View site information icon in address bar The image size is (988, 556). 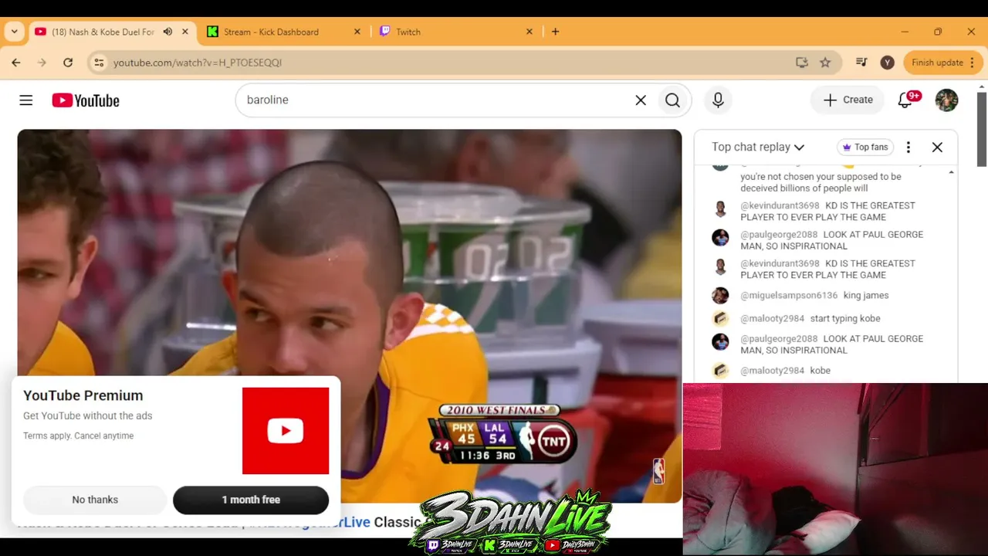(98, 63)
